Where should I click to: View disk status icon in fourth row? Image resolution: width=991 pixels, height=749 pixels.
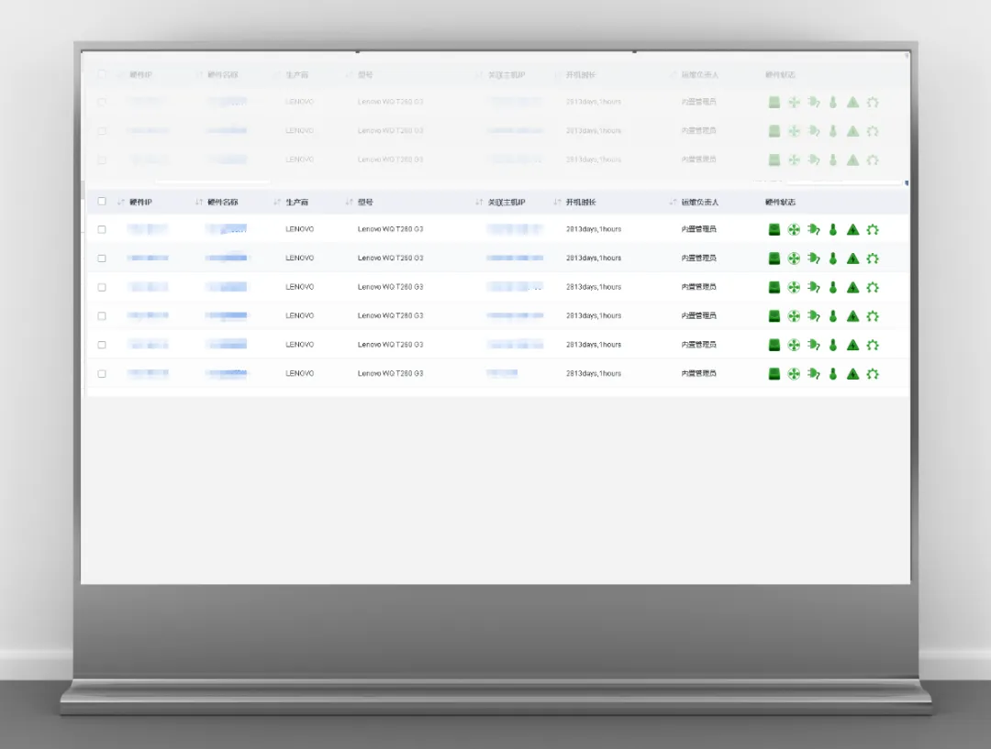click(774, 315)
